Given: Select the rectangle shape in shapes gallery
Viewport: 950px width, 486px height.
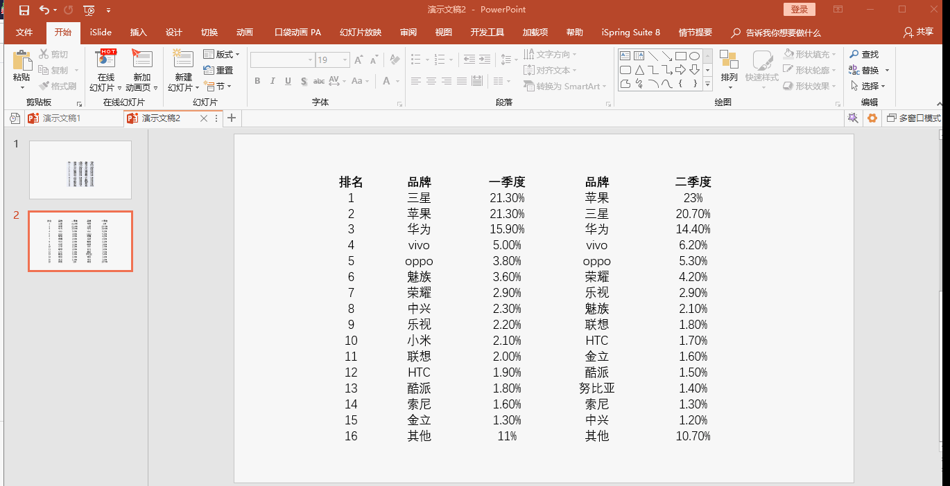Looking at the screenshot, I should click(x=681, y=56).
